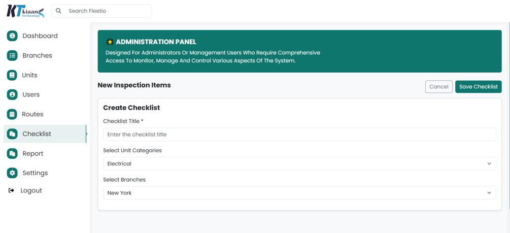Click the Report sidebar icon
510x233 pixels.
click(x=12, y=153)
